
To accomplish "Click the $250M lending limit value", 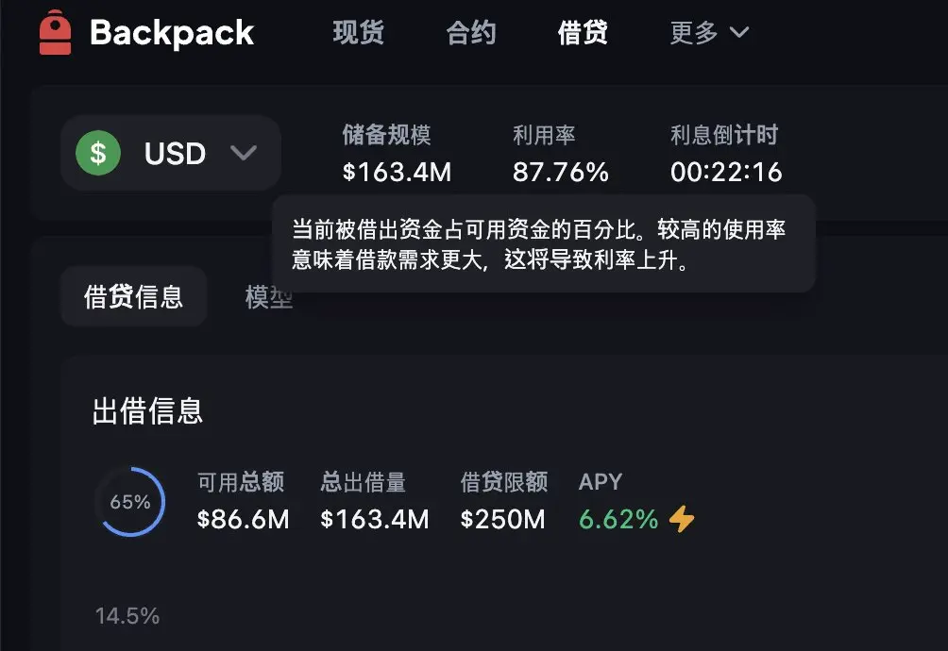I will 502,519.
